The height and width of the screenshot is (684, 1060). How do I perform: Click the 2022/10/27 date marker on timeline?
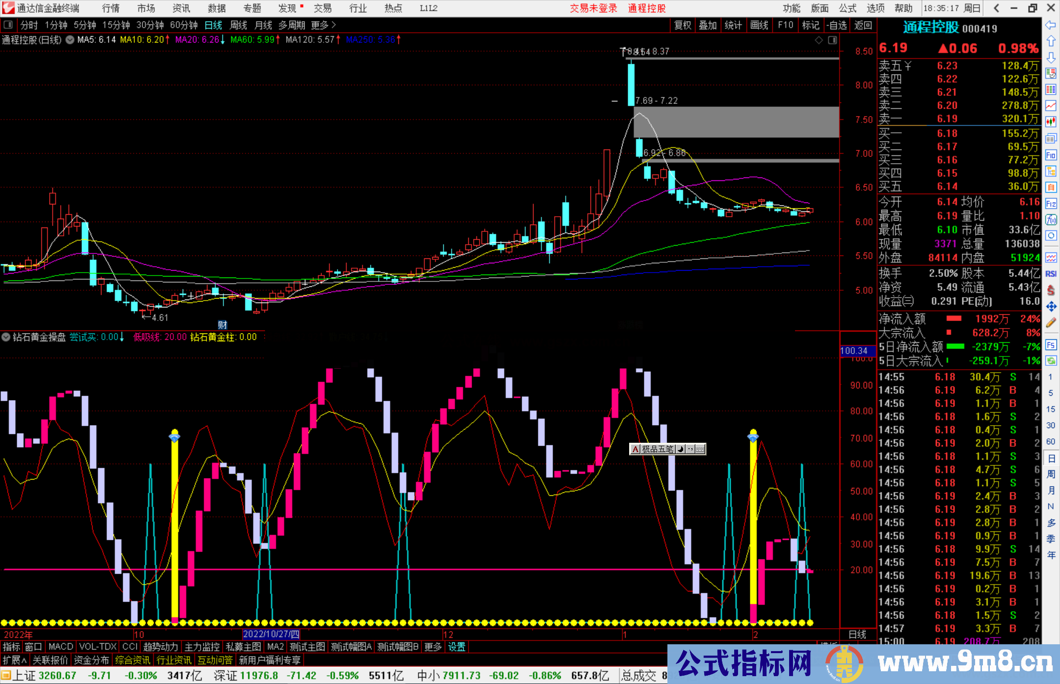coord(271,634)
